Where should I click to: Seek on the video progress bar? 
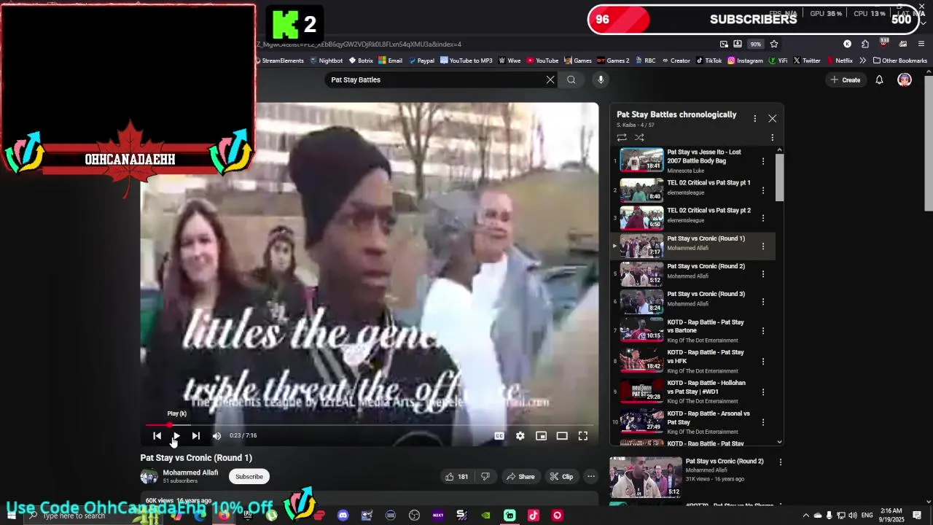tap(370, 424)
